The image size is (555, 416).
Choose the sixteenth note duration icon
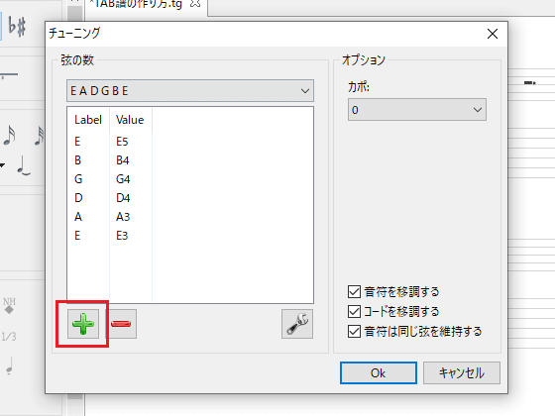pyautogui.click(x=10, y=136)
